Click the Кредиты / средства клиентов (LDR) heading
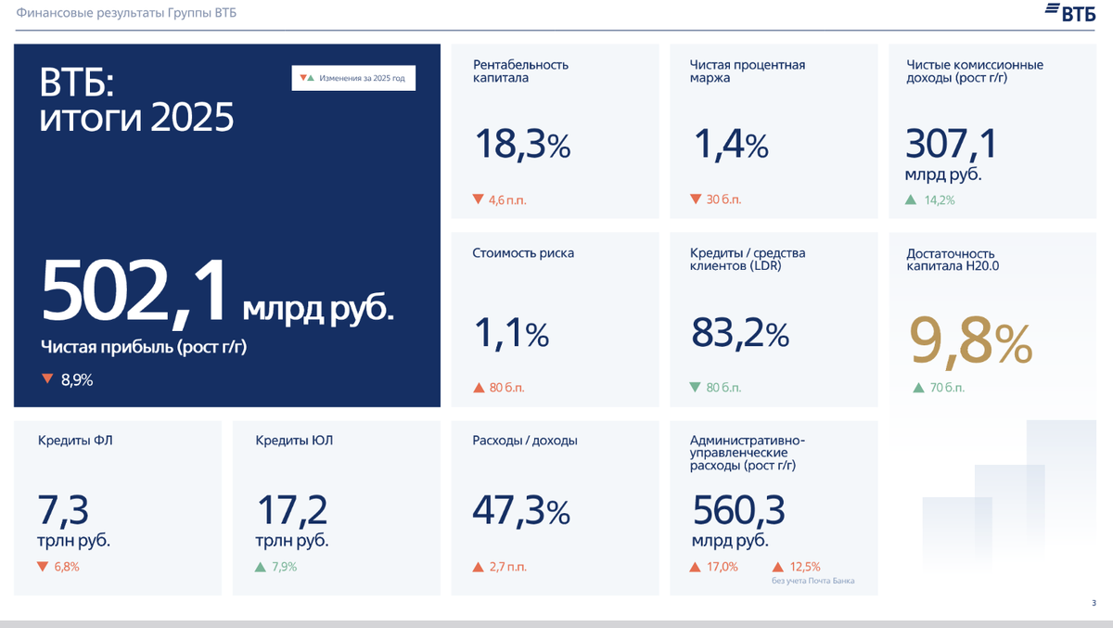The image size is (1113, 628). pyautogui.click(x=748, y=260)
